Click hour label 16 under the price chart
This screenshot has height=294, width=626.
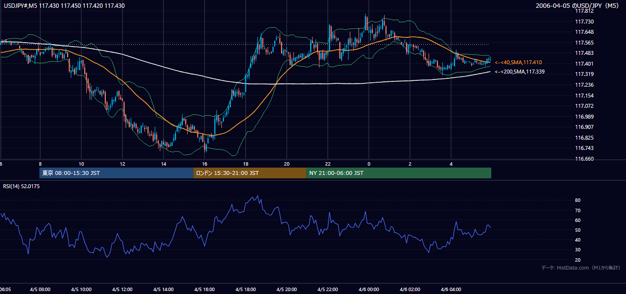click(x=205, y=164)
